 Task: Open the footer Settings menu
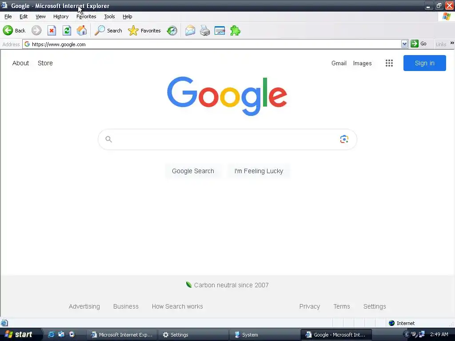pyautogui.click(x=375, y=306)
